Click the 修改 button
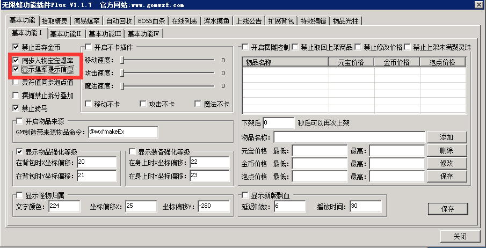 [x=446, y=163]
